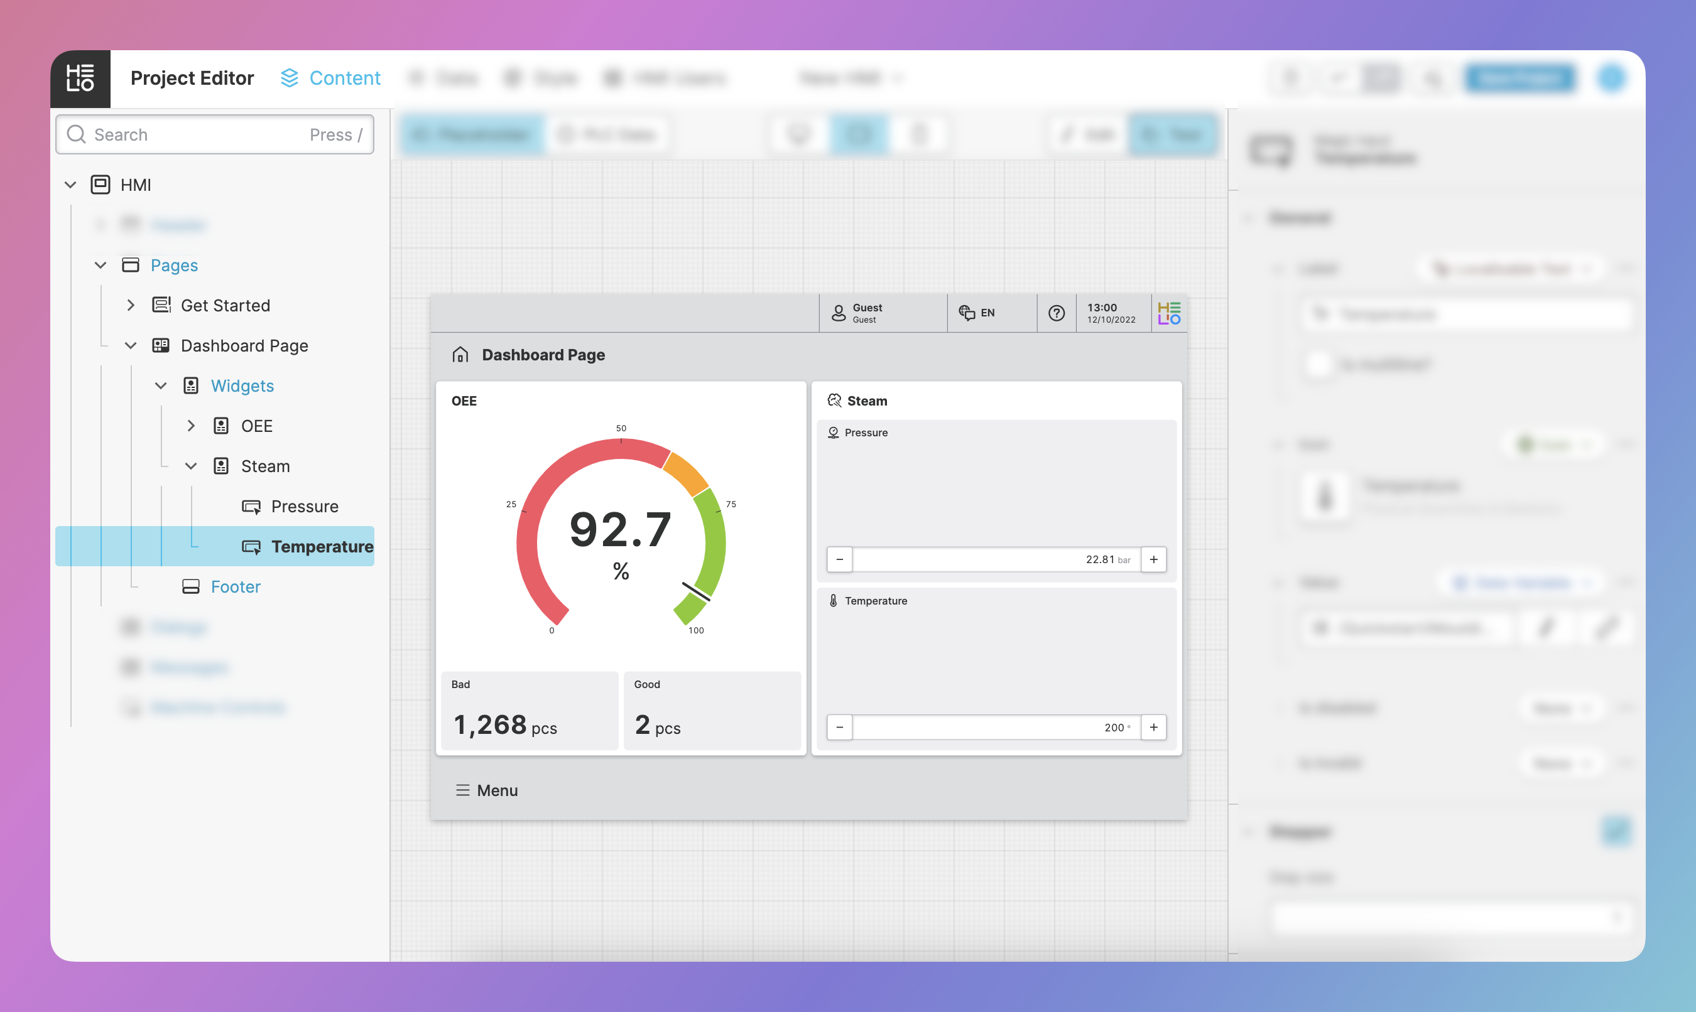Viewport: 1696px width, 1012px height.
Task: Open the Footer link in tree
Action: (x=236, y=587)
